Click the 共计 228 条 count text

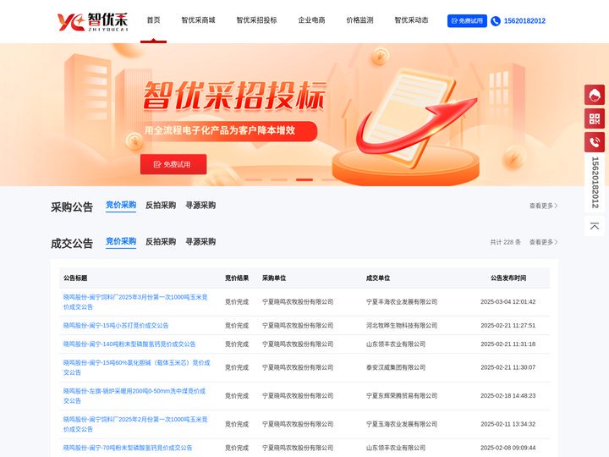point(505,242)
